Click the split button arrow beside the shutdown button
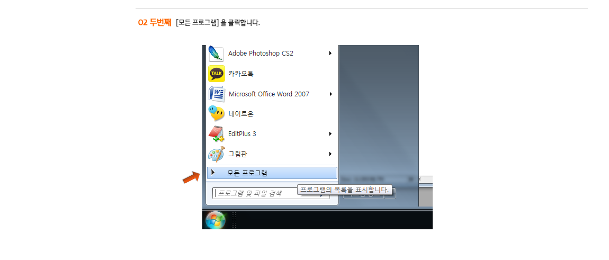The height and width of the screenshot is (260, 609). click(x=390, y=193)
